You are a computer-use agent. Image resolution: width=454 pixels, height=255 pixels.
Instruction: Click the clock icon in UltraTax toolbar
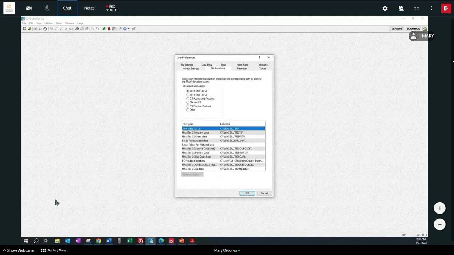tap(45, 29)
